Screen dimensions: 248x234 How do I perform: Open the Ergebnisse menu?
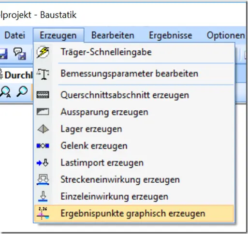coord(171,35)
